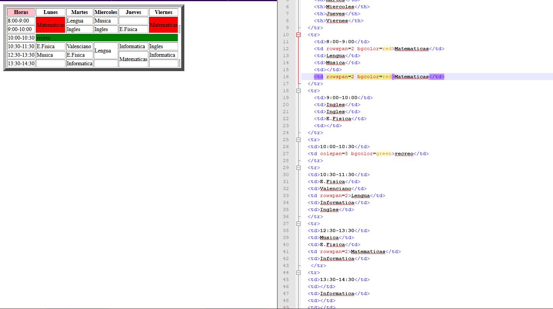553x309 pixels.
Task: Collapse the tr block at line 25
Action: [299, 140]
